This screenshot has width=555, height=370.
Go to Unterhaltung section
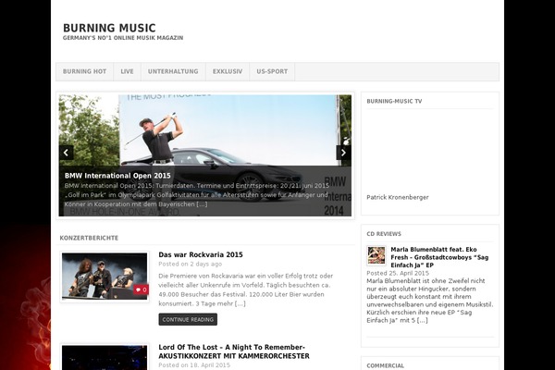point(173,71)
